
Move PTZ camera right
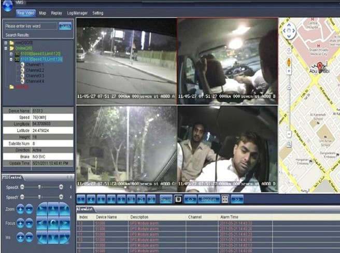64,223
